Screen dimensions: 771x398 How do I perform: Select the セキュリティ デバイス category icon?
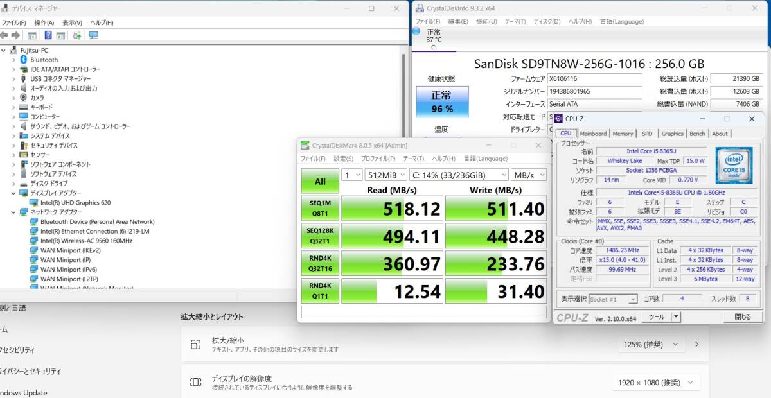click(x=24, y=145)
